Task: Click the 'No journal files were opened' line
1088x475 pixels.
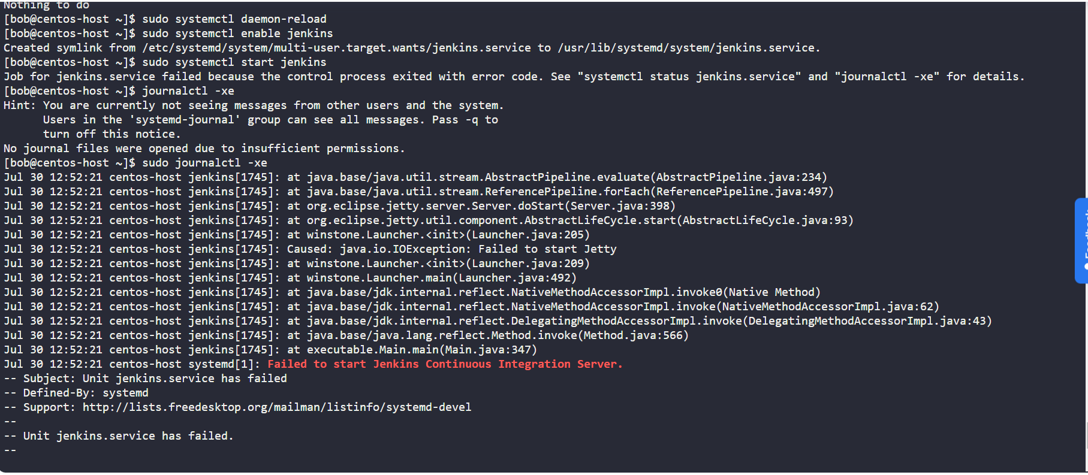Action: (x=204, y=149)
